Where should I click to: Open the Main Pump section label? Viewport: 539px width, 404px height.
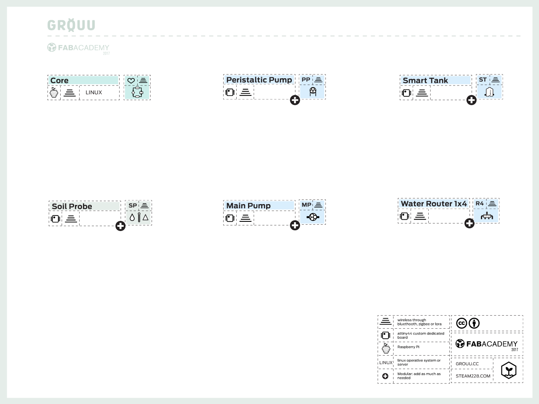click(259, 205)
